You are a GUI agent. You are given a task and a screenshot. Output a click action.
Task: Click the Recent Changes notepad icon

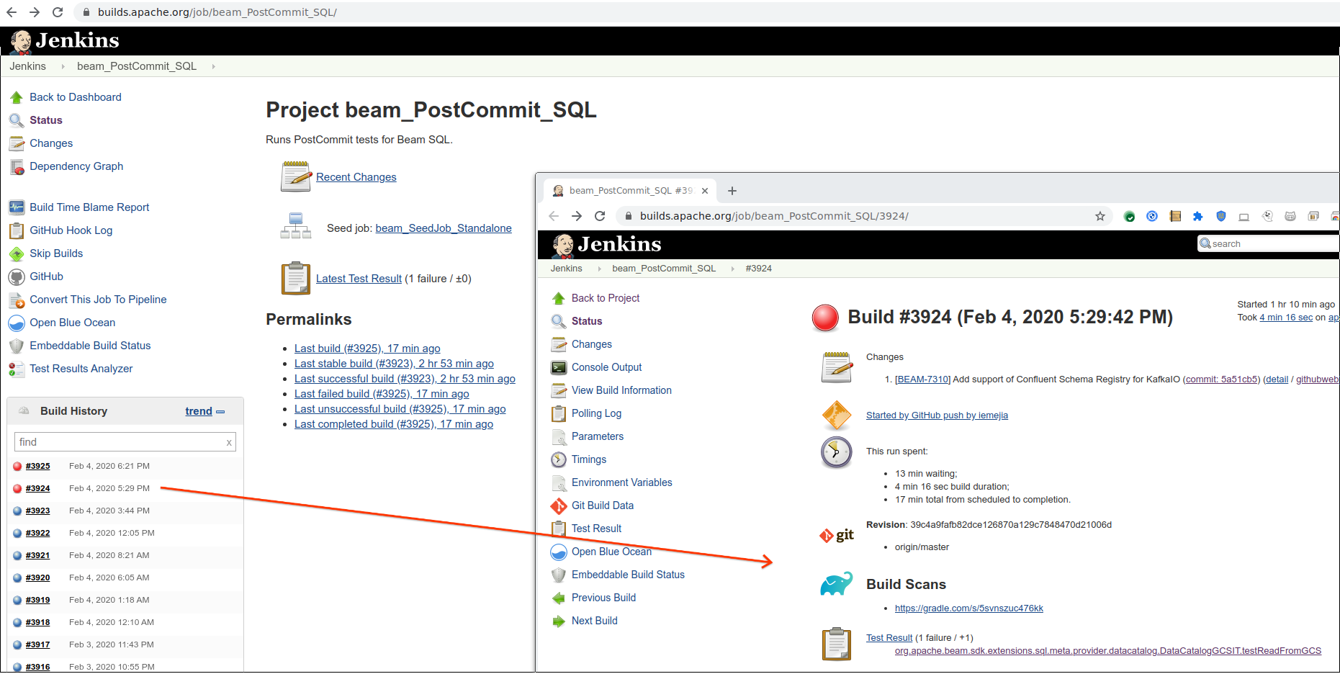295,176
